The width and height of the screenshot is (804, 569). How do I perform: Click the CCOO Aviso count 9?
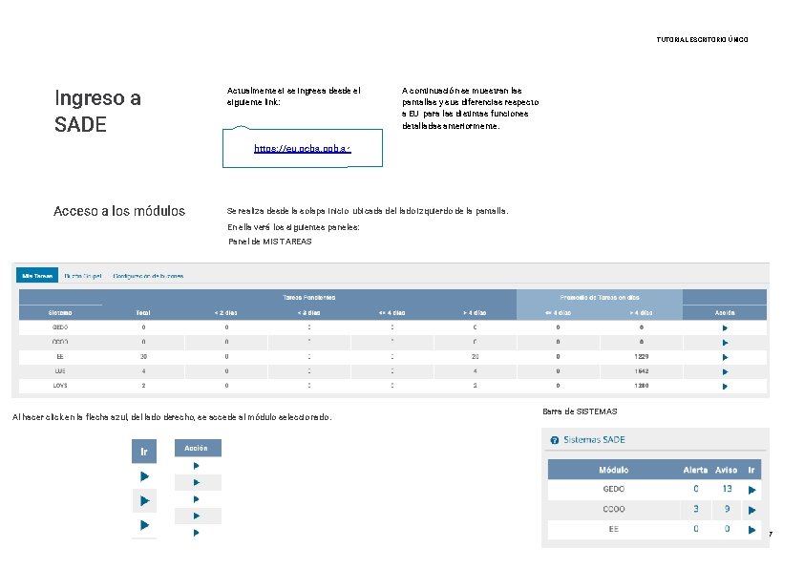tap(727, 509)
